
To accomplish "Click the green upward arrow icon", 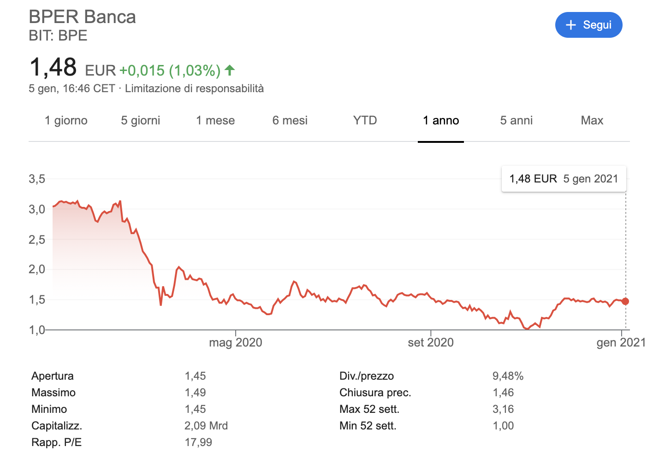I will point(230,70).
